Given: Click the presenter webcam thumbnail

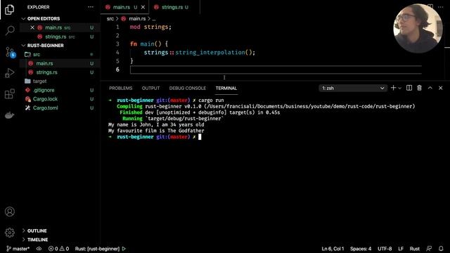Looking at the screenshot, I should pyautogui.click(x=418, y=28).
